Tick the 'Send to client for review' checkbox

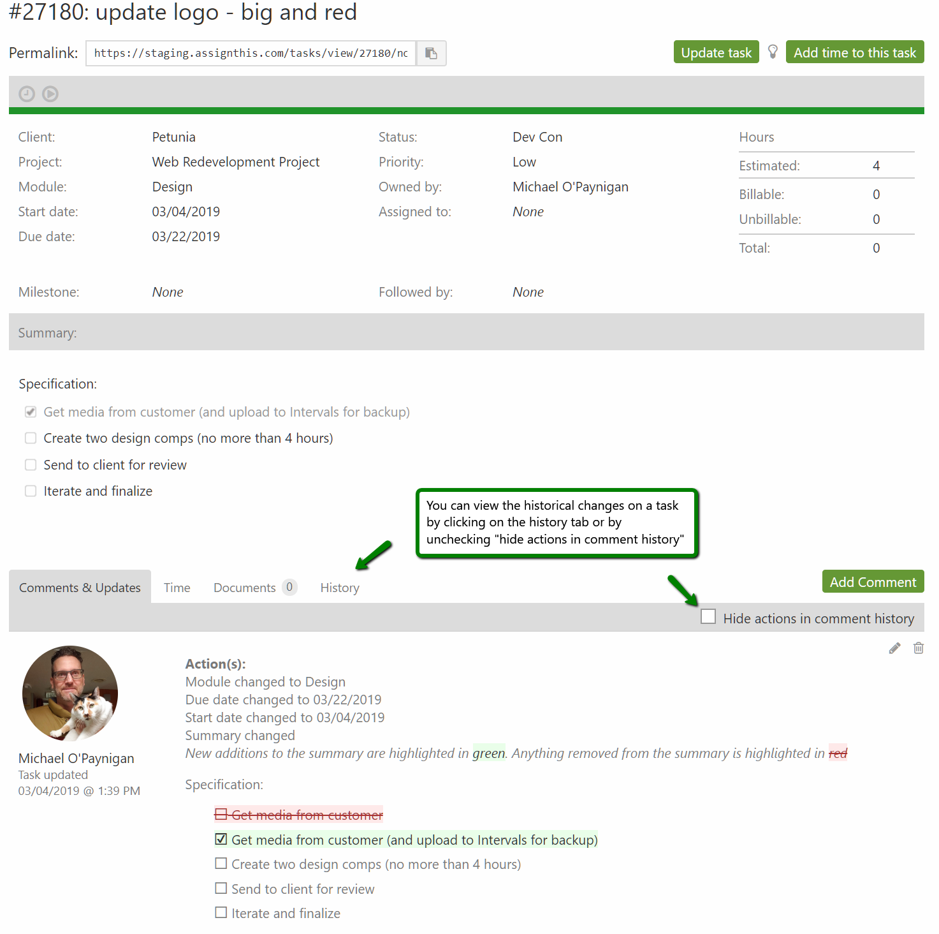click(31, 465)
